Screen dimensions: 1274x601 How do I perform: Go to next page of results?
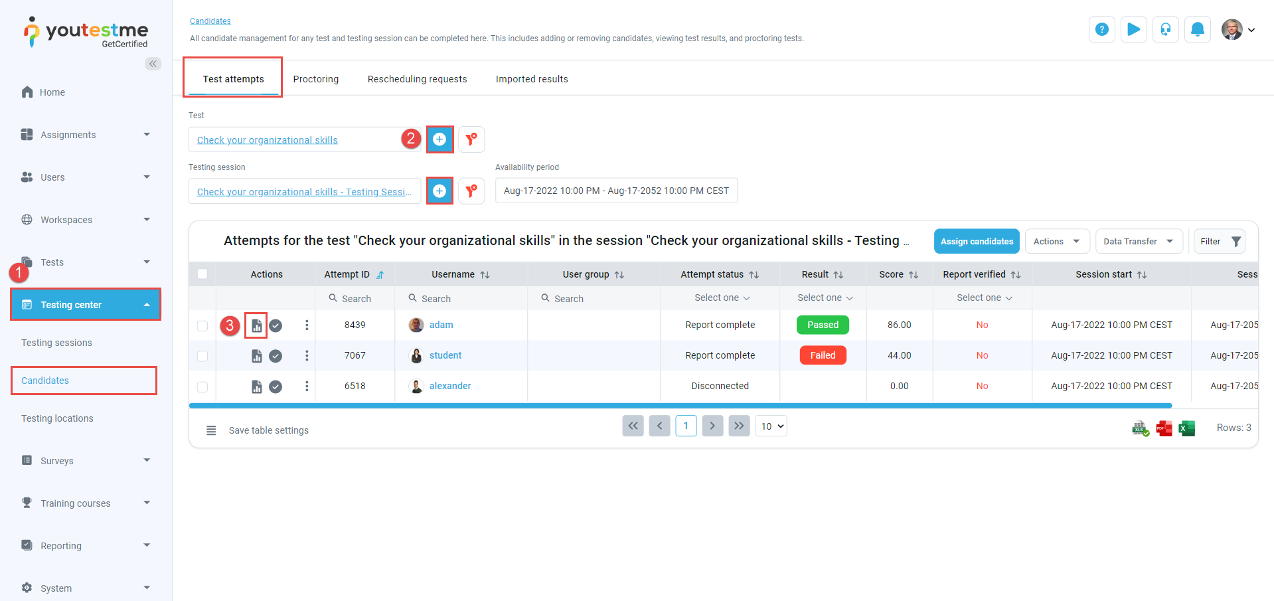pyautogui.click(x=712, y=426)
